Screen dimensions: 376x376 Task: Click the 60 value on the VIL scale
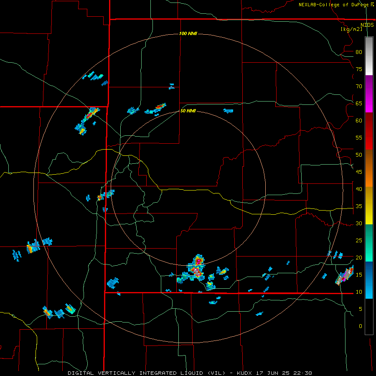pyautogui.click(x=359, y=121)
